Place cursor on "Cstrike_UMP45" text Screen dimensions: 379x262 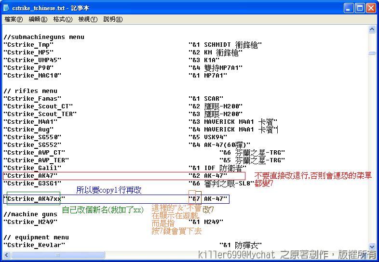(x=32, y=60)
